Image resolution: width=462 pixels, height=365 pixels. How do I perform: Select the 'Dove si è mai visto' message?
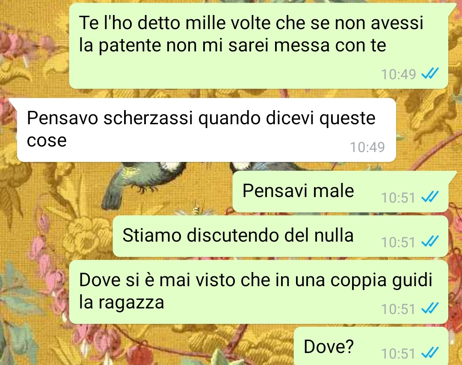pos(259,292)
